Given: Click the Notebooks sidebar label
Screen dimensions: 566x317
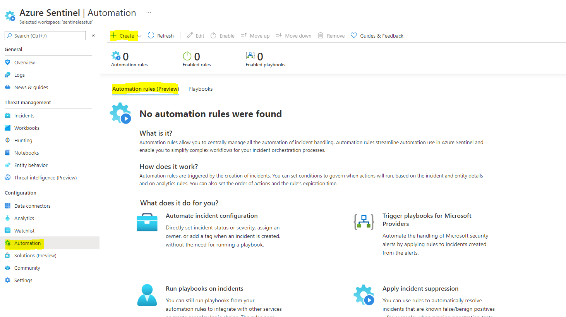Looking at the screenshot, I should click(x=26, y=153).
